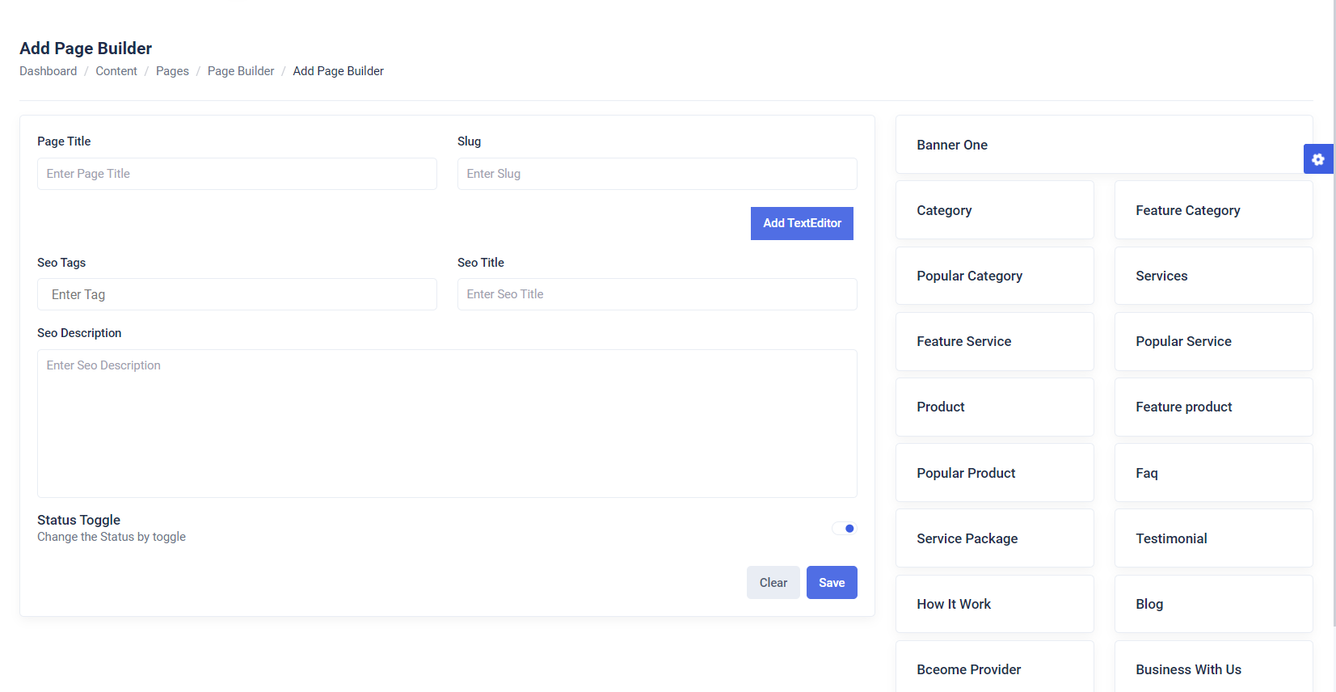This screenshot has width=1336, height=692.
Task: Focus the Seo Tags input
Action: [x=237, y=294]
